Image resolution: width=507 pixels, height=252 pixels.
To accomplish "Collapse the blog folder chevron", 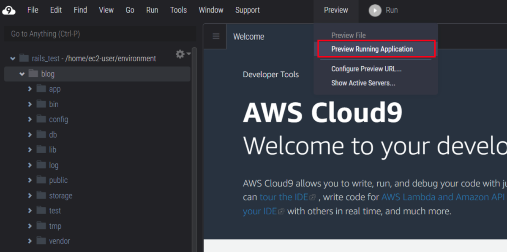I will pos(22,74).
